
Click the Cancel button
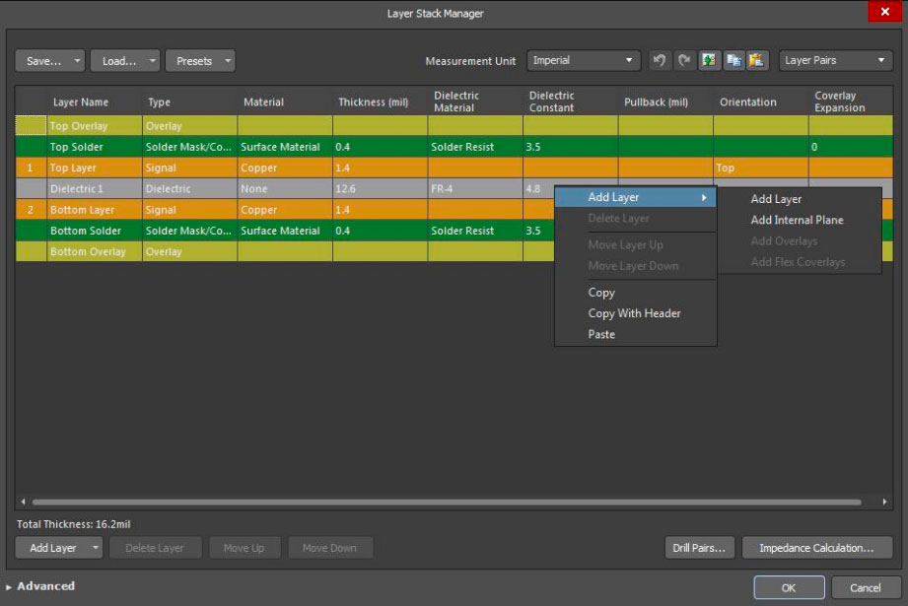click(866, 587)
